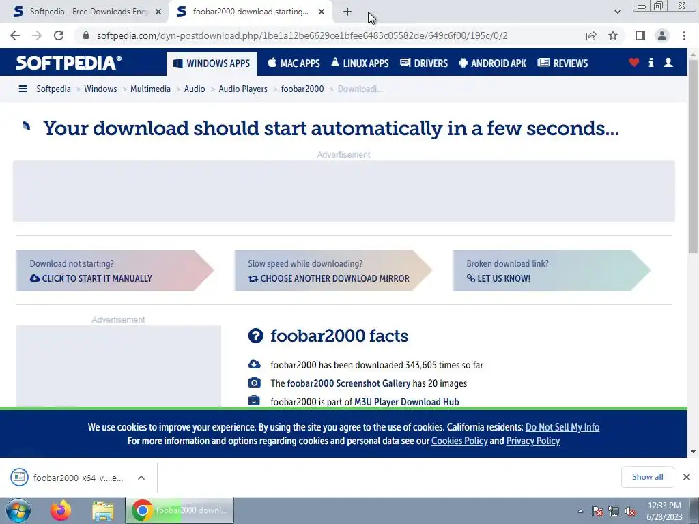Open the hamburger menu by breadcrumbs
The width and height of the screenshot is (699, 524).
click(x=23, y=89)
